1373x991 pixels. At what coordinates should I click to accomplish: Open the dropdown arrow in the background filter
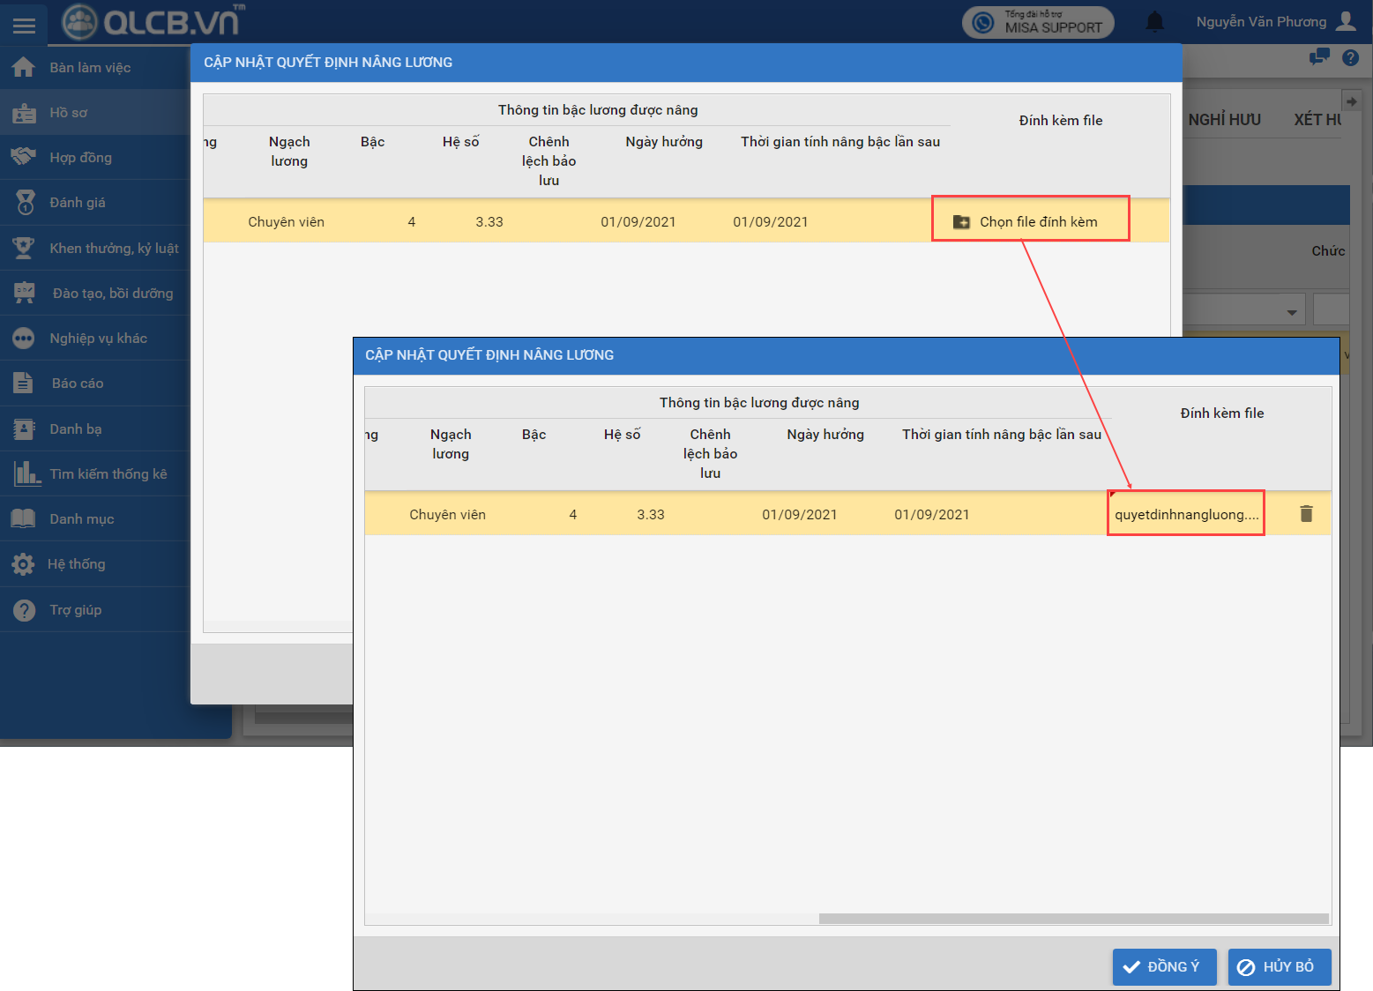1291,312
